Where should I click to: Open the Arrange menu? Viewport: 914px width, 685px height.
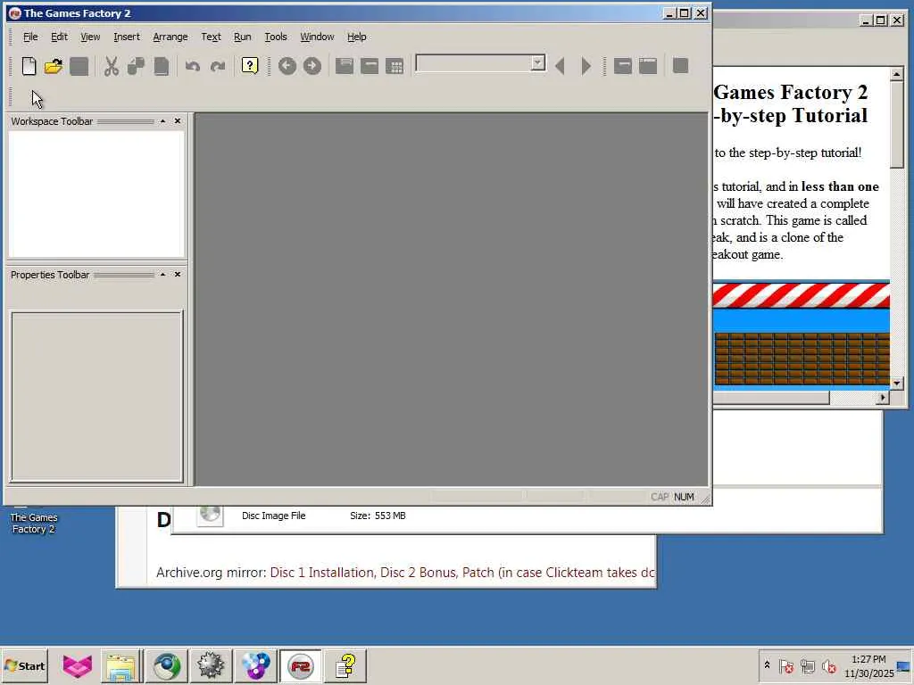(170, 37)
